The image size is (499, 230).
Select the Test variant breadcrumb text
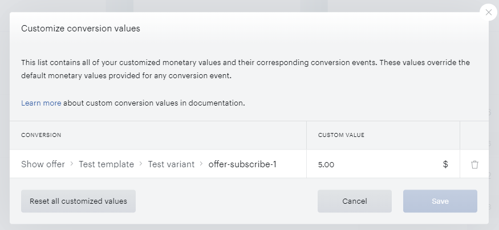(x=171, y=164)
